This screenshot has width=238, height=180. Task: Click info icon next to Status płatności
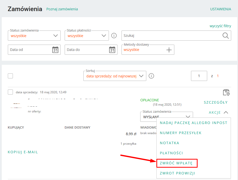point(114,36)
